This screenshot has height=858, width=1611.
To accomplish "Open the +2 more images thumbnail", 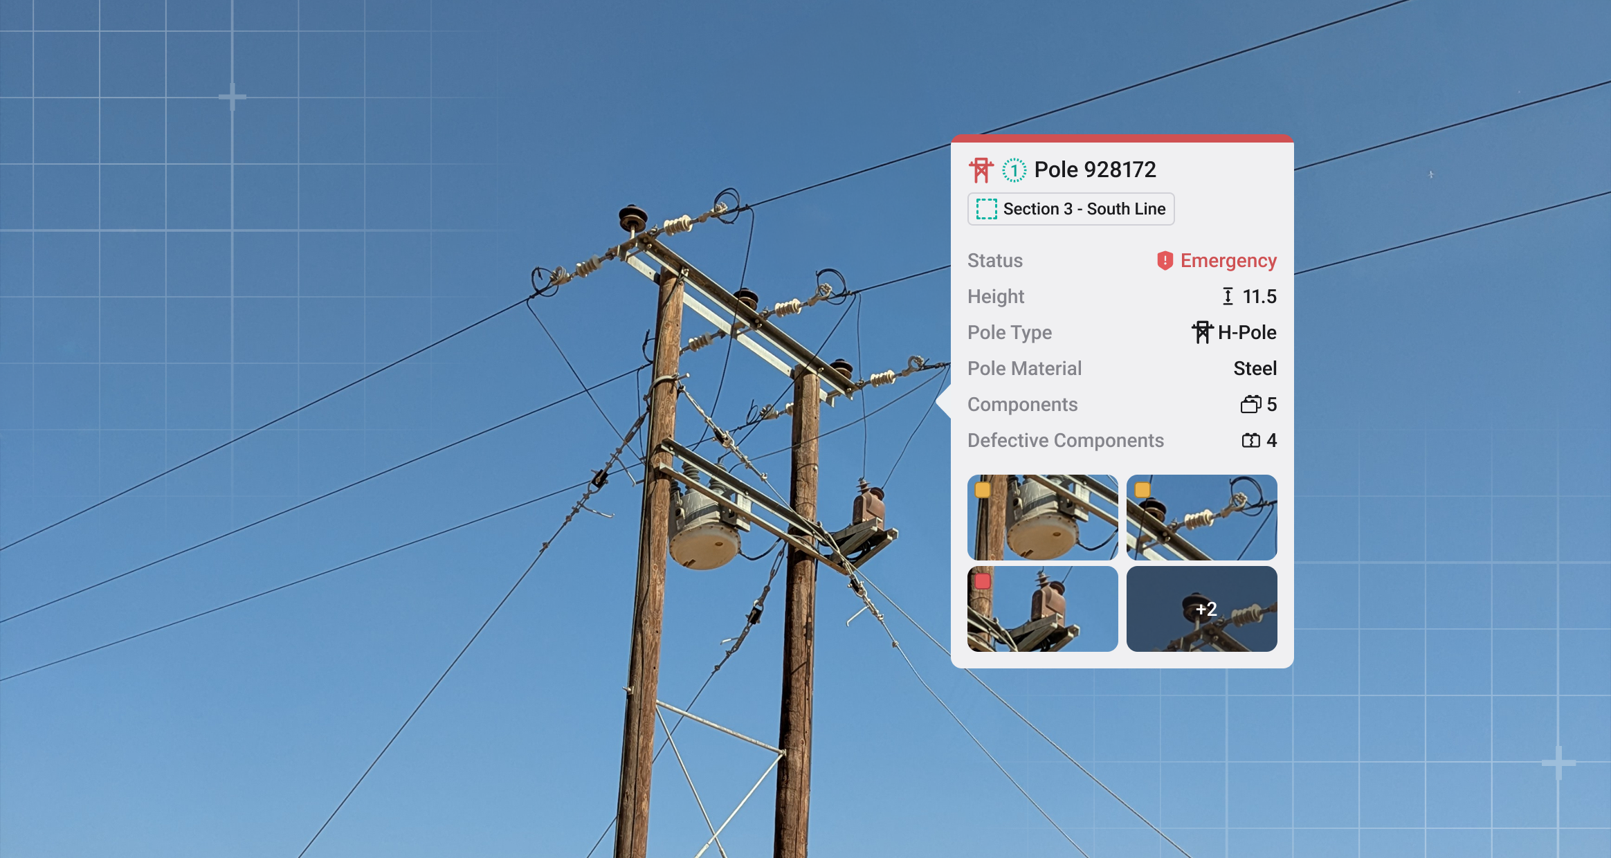I will click(1201, 609).
